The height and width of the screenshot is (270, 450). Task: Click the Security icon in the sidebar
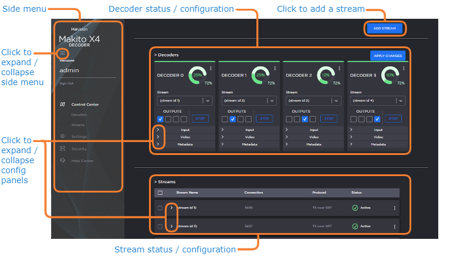point(62,149)
